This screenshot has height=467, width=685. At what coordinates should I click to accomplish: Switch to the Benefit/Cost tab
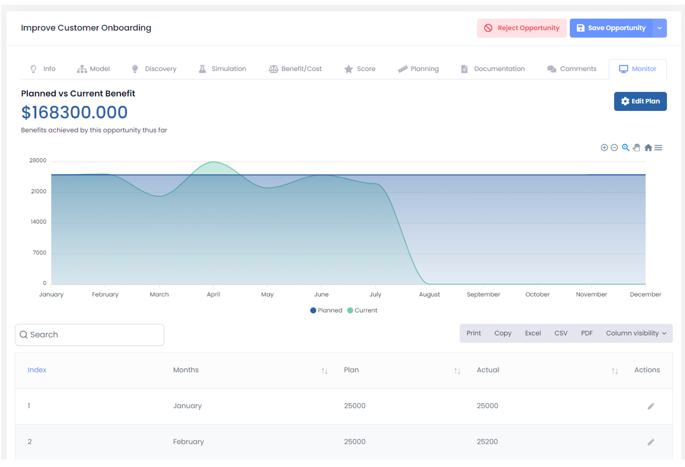295,69
